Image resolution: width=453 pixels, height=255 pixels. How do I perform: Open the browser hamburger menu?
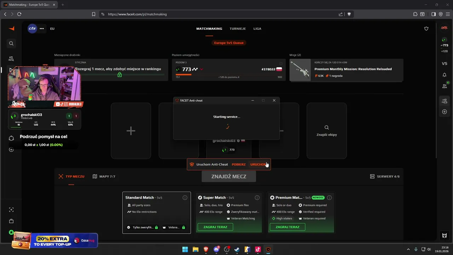(448, 14)
